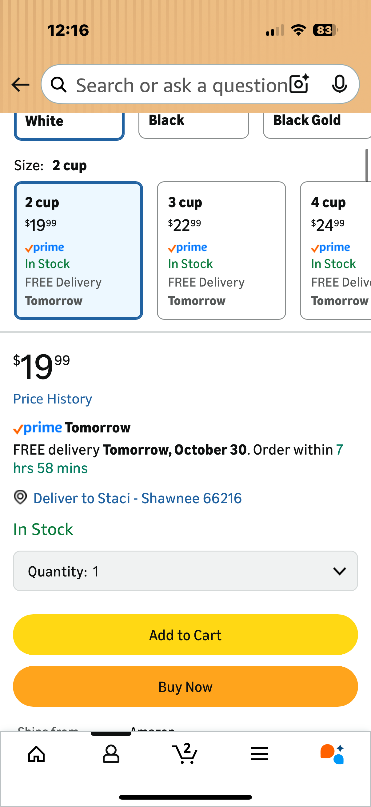Tap the delivery location pin icon
This screenshot has height=807, width=371.
[x=20, y=497]
